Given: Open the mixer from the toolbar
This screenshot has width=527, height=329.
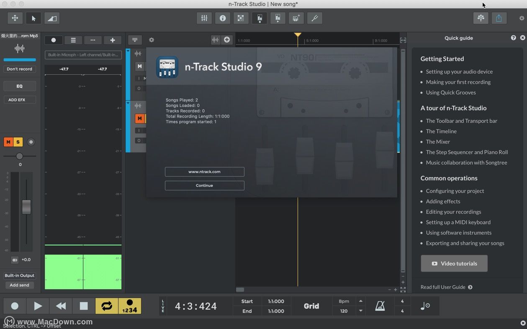Looking at the screenshot, I should [204, 18].
